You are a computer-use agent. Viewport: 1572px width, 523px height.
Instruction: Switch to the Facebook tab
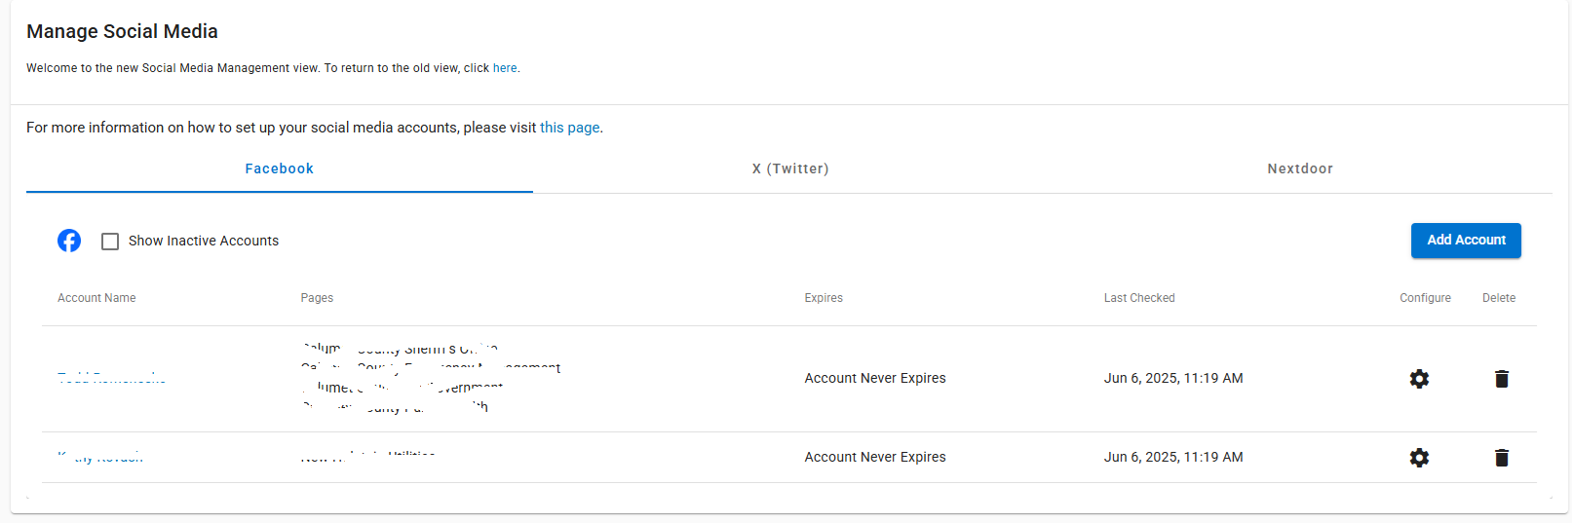pos(280,168)
